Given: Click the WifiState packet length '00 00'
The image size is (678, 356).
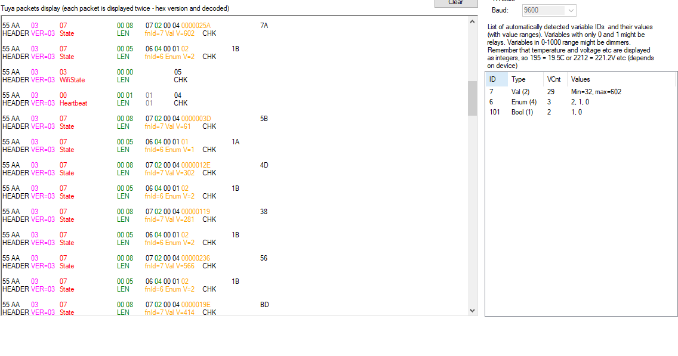Looking at the screenshot, I should pyautogui.click(x=125, y=72).
